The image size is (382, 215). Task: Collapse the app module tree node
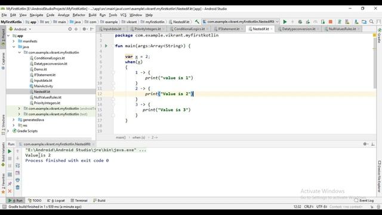click(8, 36)
